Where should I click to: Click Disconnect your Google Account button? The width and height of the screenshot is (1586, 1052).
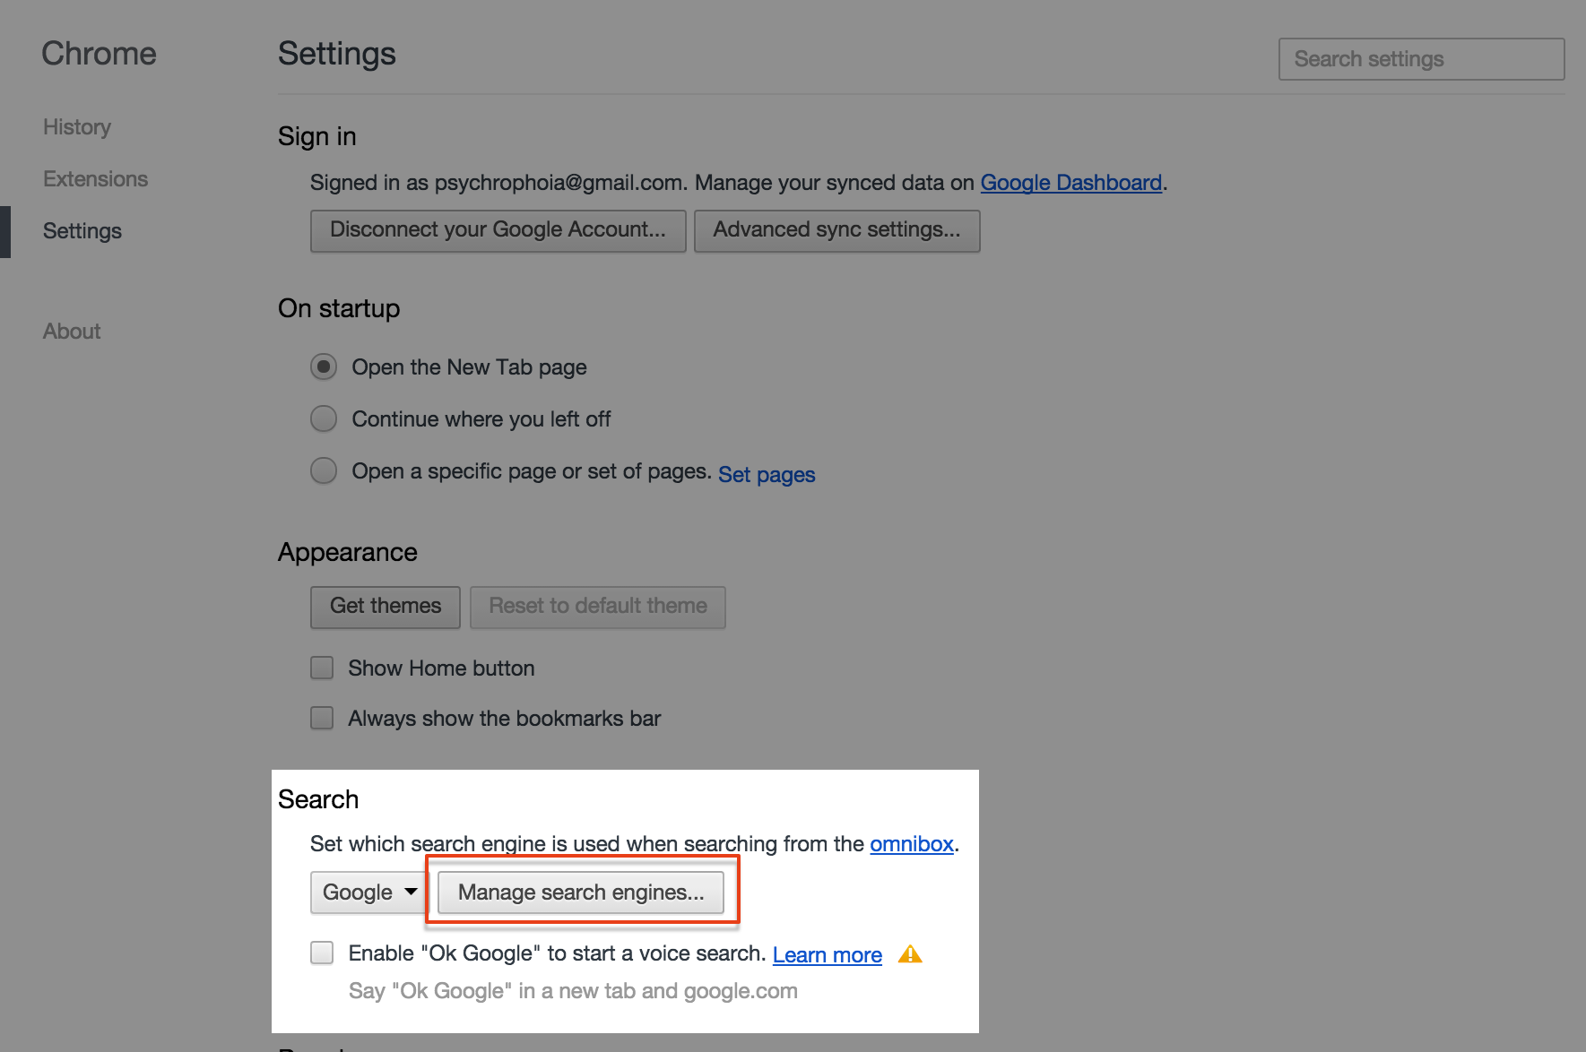(x=498, y=230)
